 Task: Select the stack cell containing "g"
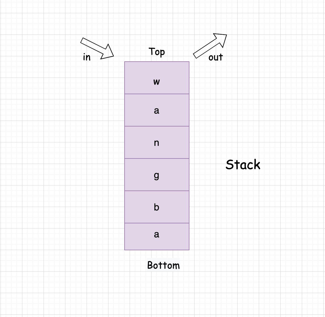click(x=157, y=175)
